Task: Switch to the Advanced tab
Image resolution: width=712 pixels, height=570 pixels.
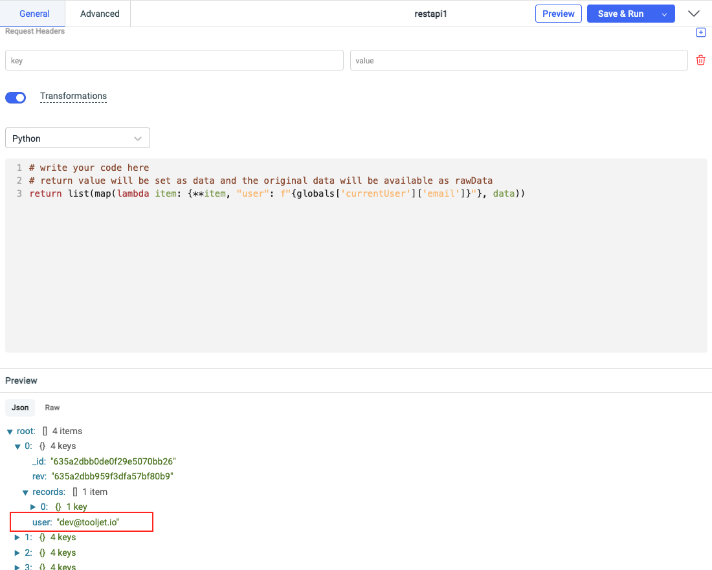Action: click(x=100, y=14)
